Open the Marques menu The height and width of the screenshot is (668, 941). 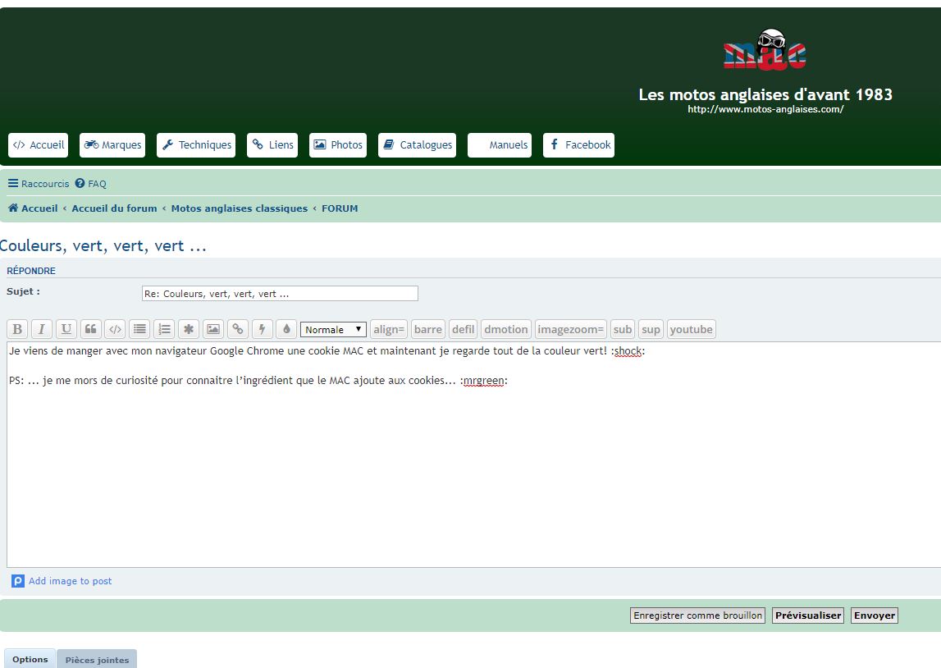tap(112, 145)
